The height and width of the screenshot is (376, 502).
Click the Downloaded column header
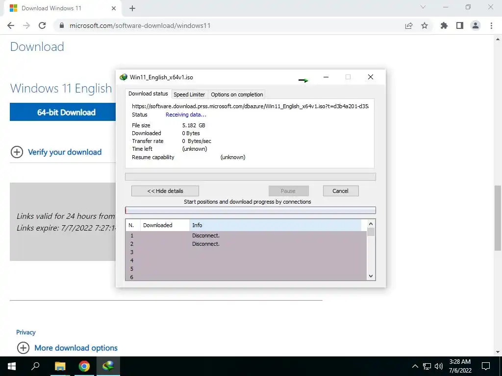point(165,225)
